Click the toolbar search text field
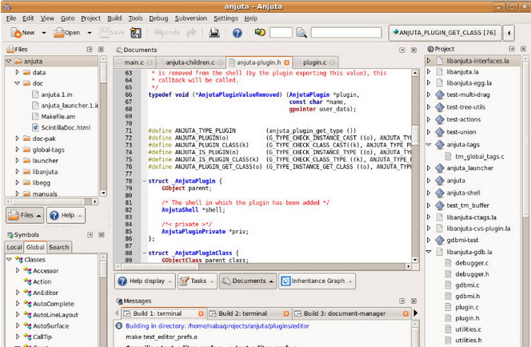Screen dimensions: 531x347 pyautogui.click(x=346, y=33)
